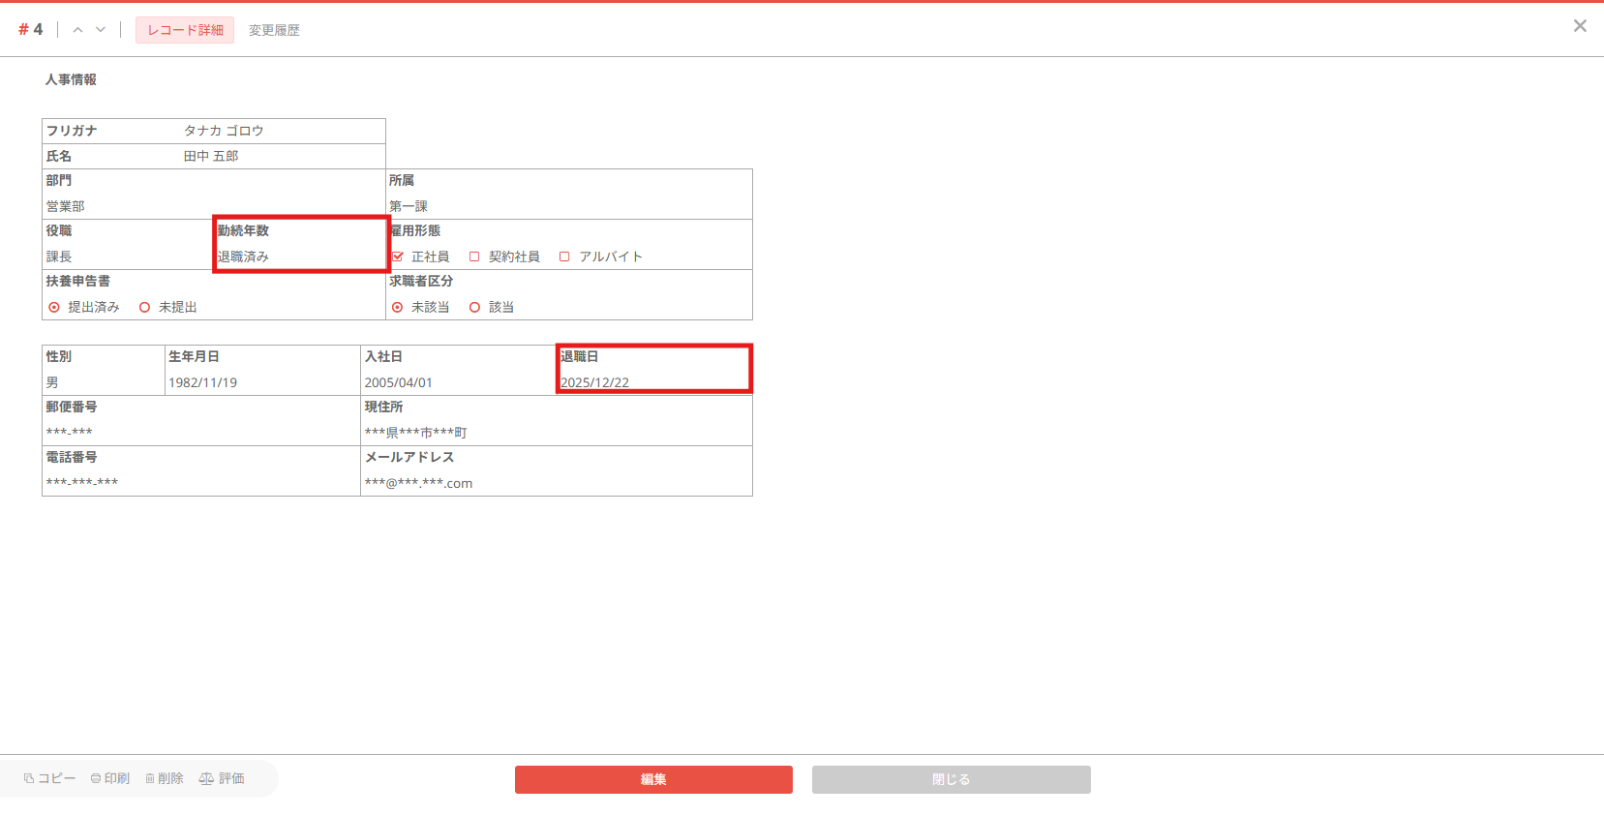Go to previous record with up chevron
The image size is (1604, 816).
[x=77, y=30]
